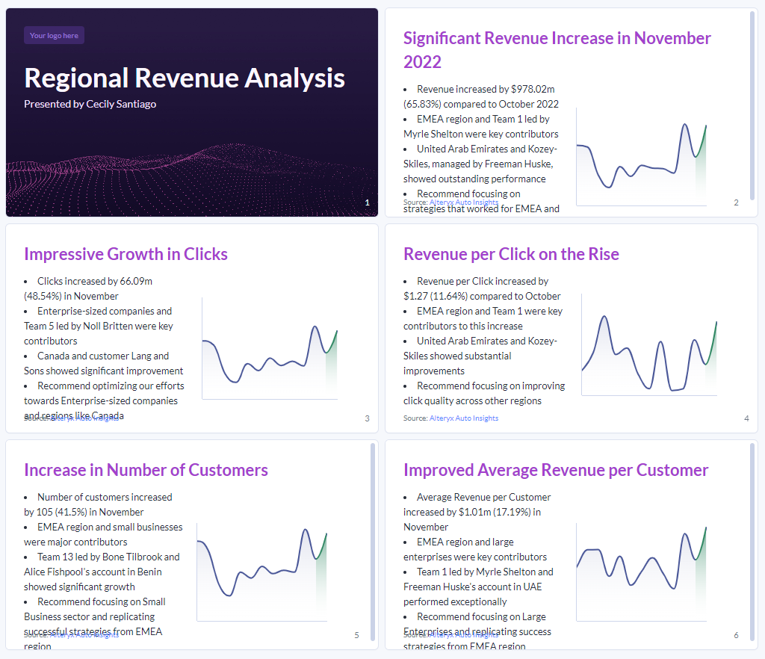
Task: Click slide number 4 label
Action: (746, 418)
